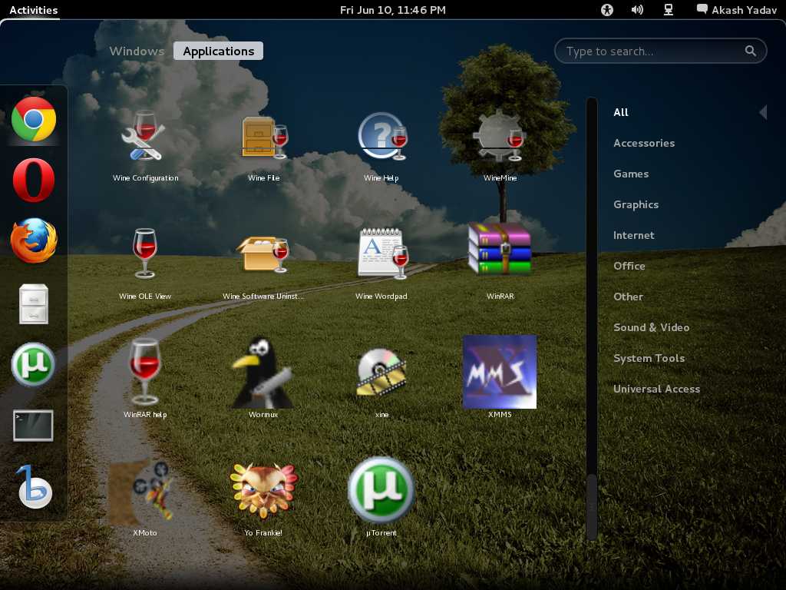Image resolution: width=786 pixels, height=590 pixels.
Task: Open the Universal Access accessibility menu icon
Action: coord(608,10)
